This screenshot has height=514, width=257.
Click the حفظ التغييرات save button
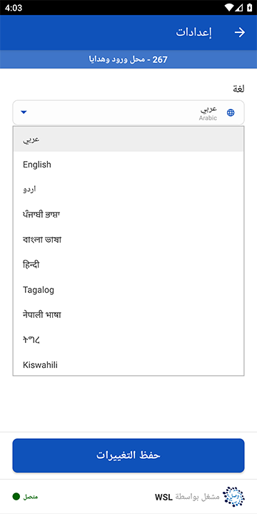click(x=128, y=455)
